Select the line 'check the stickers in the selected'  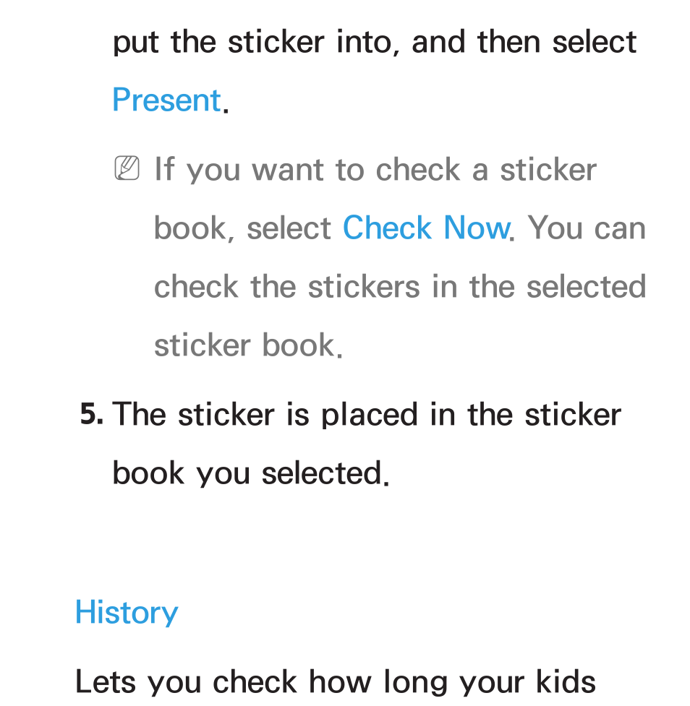coord(400,286)
